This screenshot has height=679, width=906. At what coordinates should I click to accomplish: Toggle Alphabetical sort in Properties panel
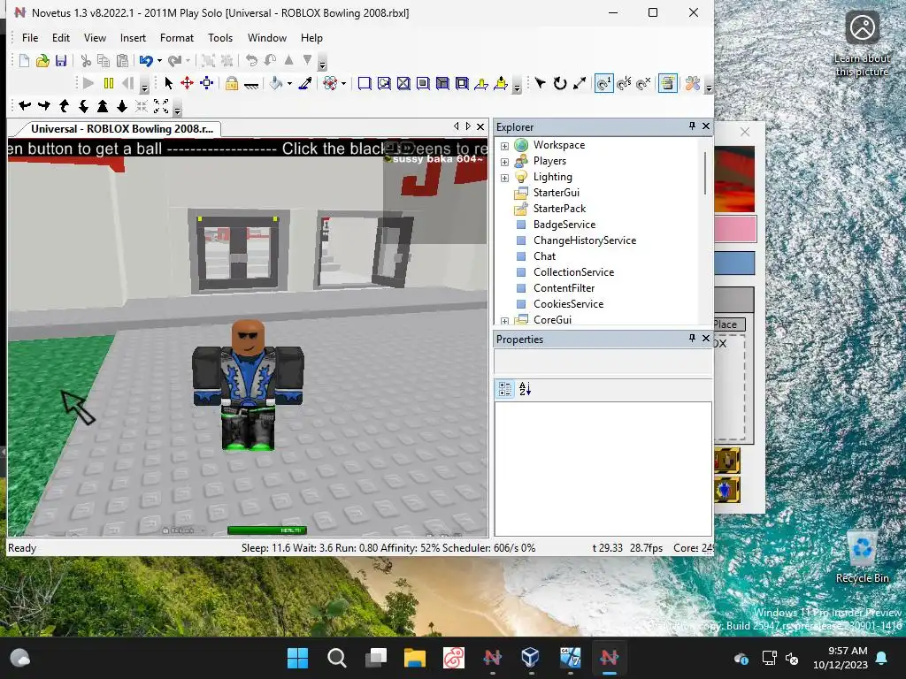click(x=525, y=389)
